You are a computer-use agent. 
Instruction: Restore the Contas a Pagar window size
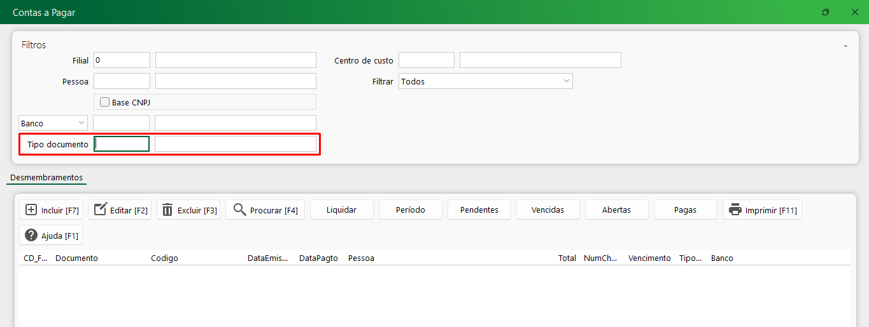(x=826, y=12)
